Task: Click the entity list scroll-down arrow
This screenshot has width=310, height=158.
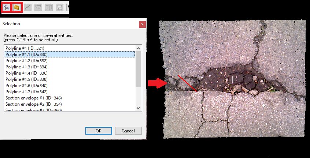Action: click(x=138, y=108)
